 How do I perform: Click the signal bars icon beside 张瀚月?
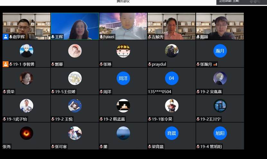[215, 64]
